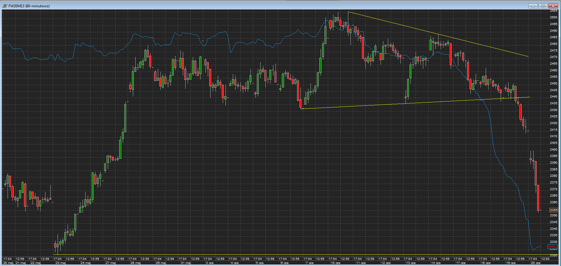Viewport: 561px width, 266px height.
Task: Select the 3 cze date label
Action: [210, 263]
